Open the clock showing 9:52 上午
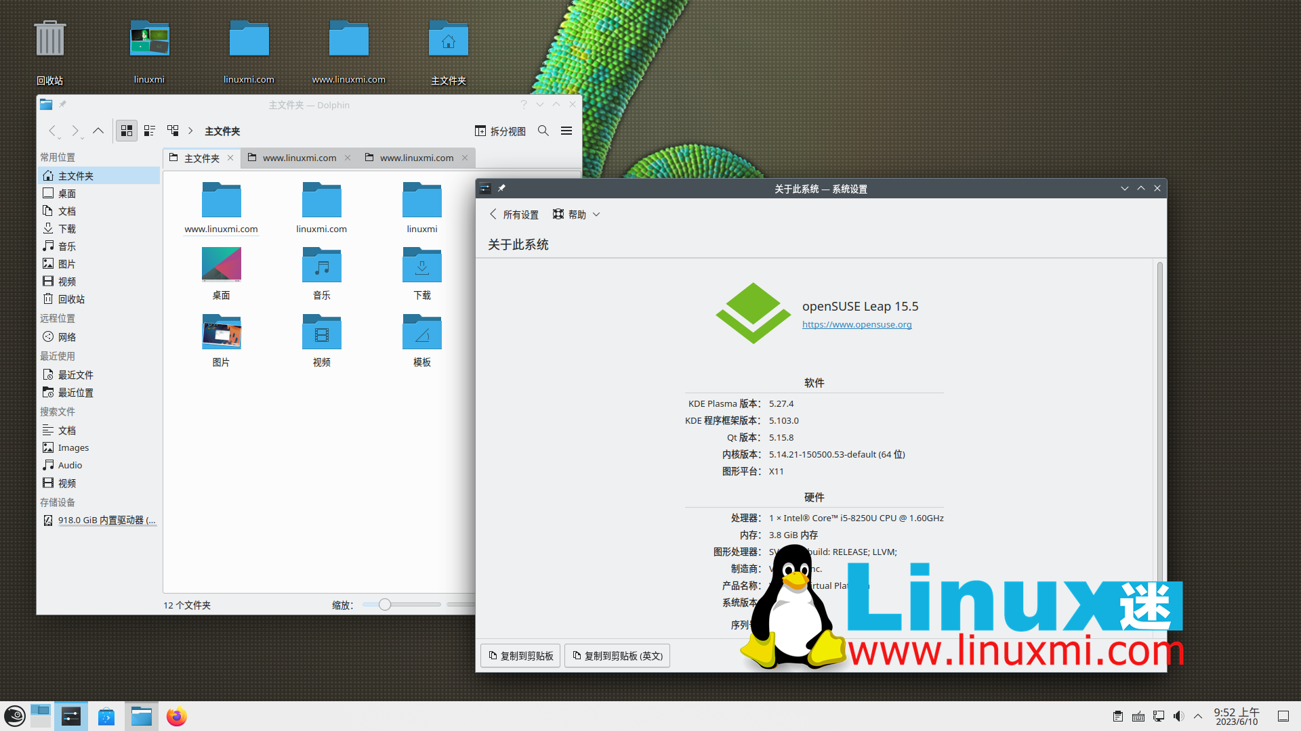1301x731 pixels. click(1237, 716)
